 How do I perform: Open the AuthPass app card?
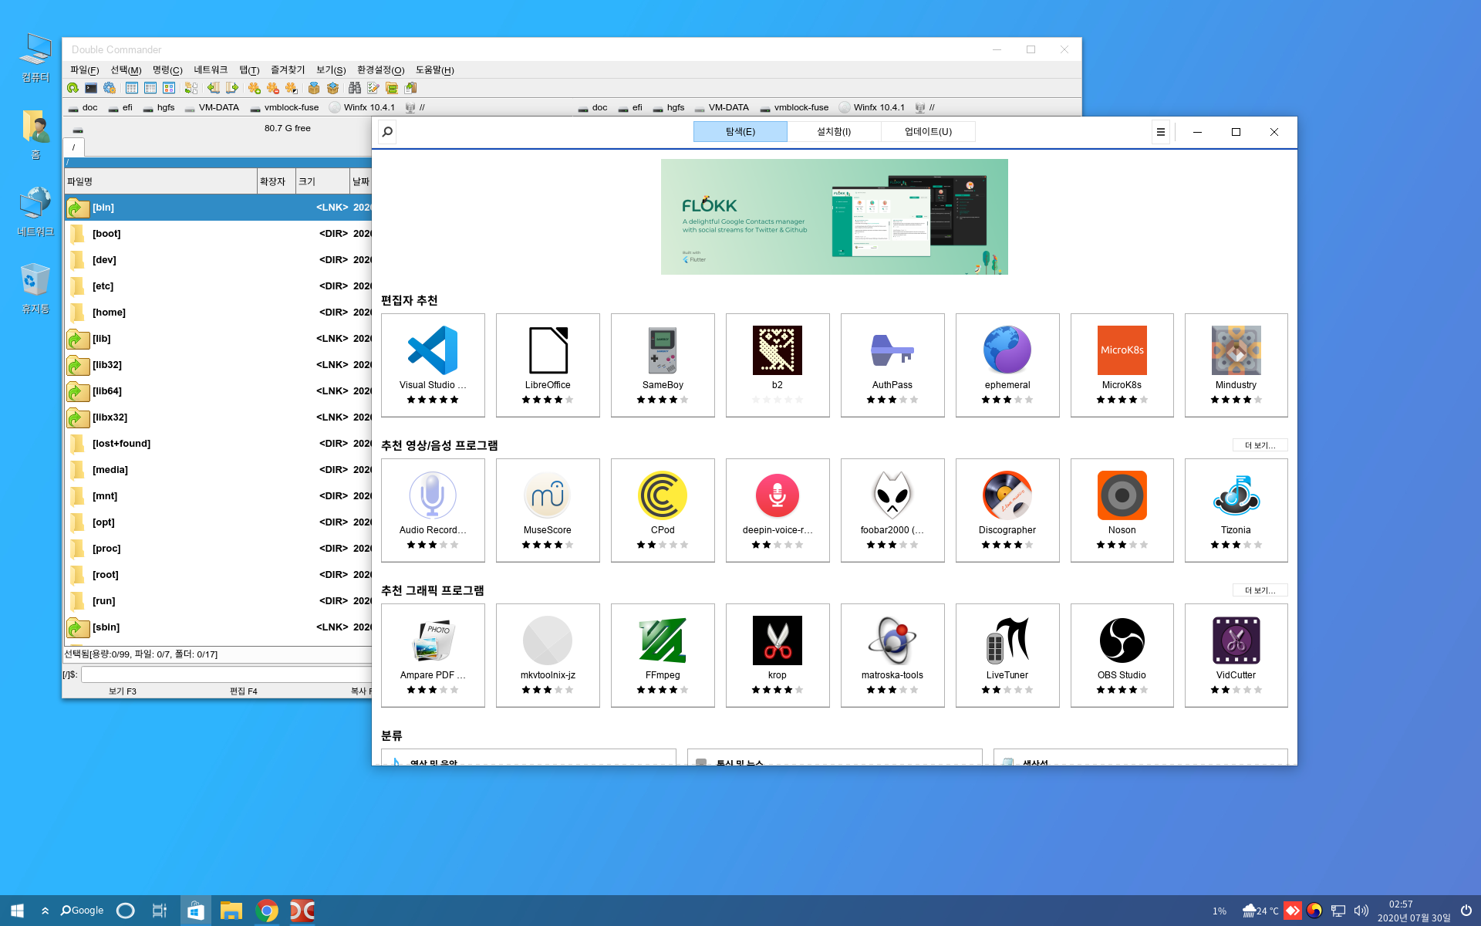pyautogui.click(x=892, y=365)
